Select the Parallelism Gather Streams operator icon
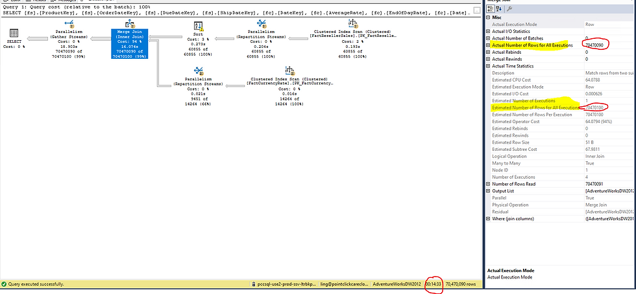 (x=69, y=23)
